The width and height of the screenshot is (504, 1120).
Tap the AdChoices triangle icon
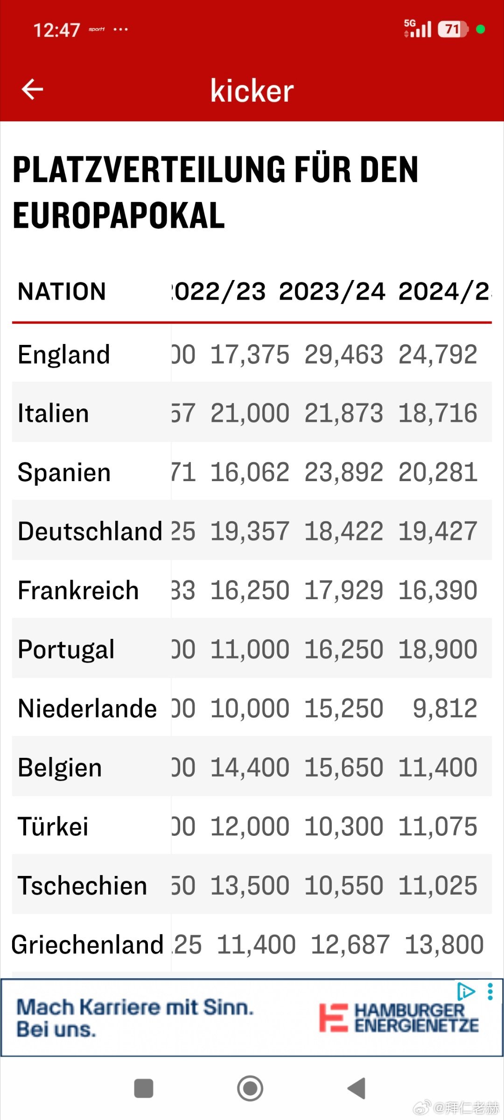tap(466, 991)
